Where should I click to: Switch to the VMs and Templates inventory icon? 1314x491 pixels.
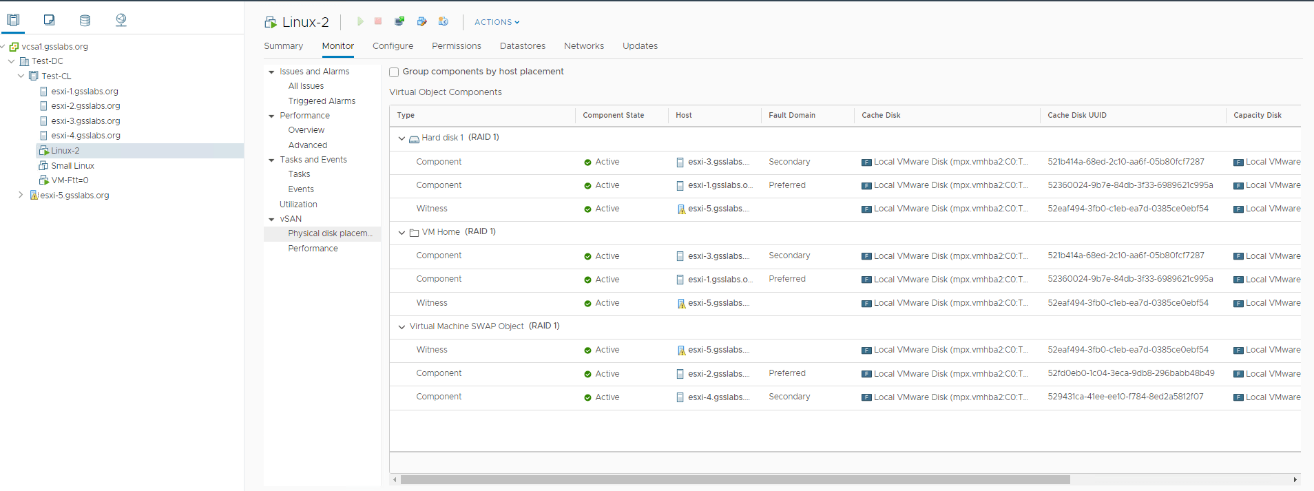click(x=49, y=20)
